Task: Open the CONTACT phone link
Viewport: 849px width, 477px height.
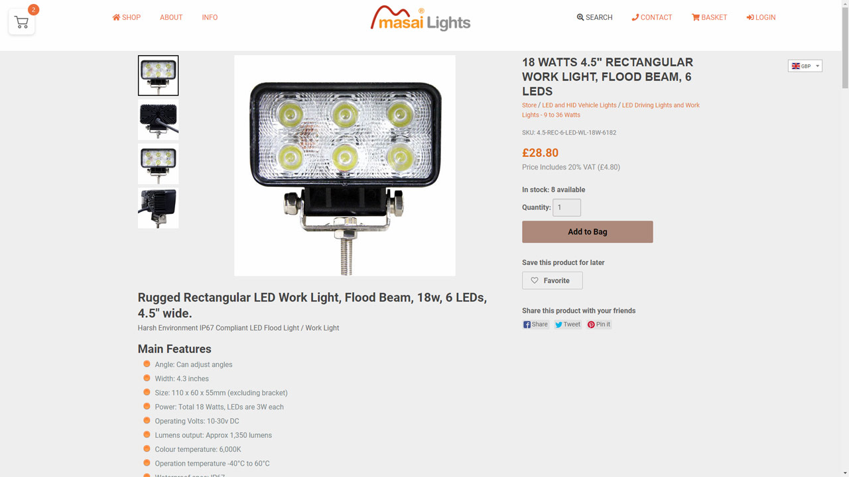Action: [651, 17]
